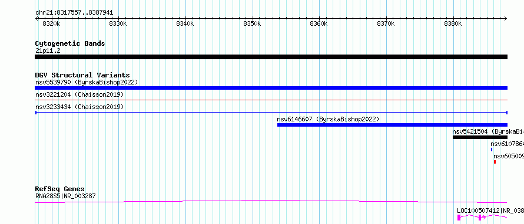Click the 8320k ruler tick label
The width and height of the screenshot is (524, 224).
click(51, 24)
